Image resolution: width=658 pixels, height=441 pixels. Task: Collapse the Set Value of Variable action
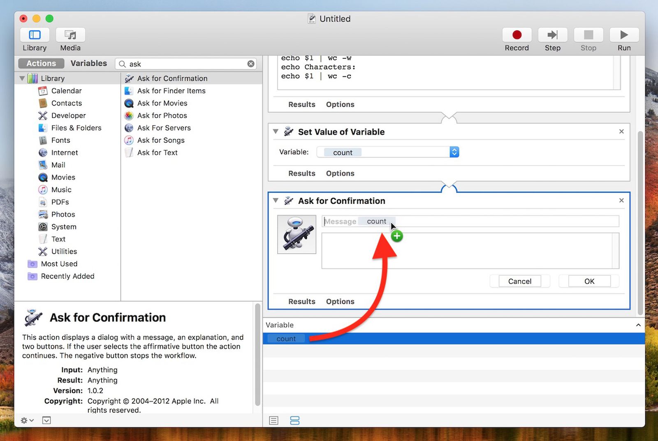pyautogui.click(x=275, y=132)
